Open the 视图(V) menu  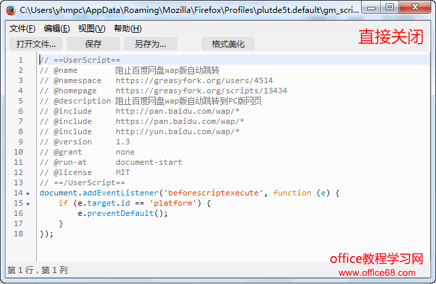pyautogui.click(x=92, y=29)
